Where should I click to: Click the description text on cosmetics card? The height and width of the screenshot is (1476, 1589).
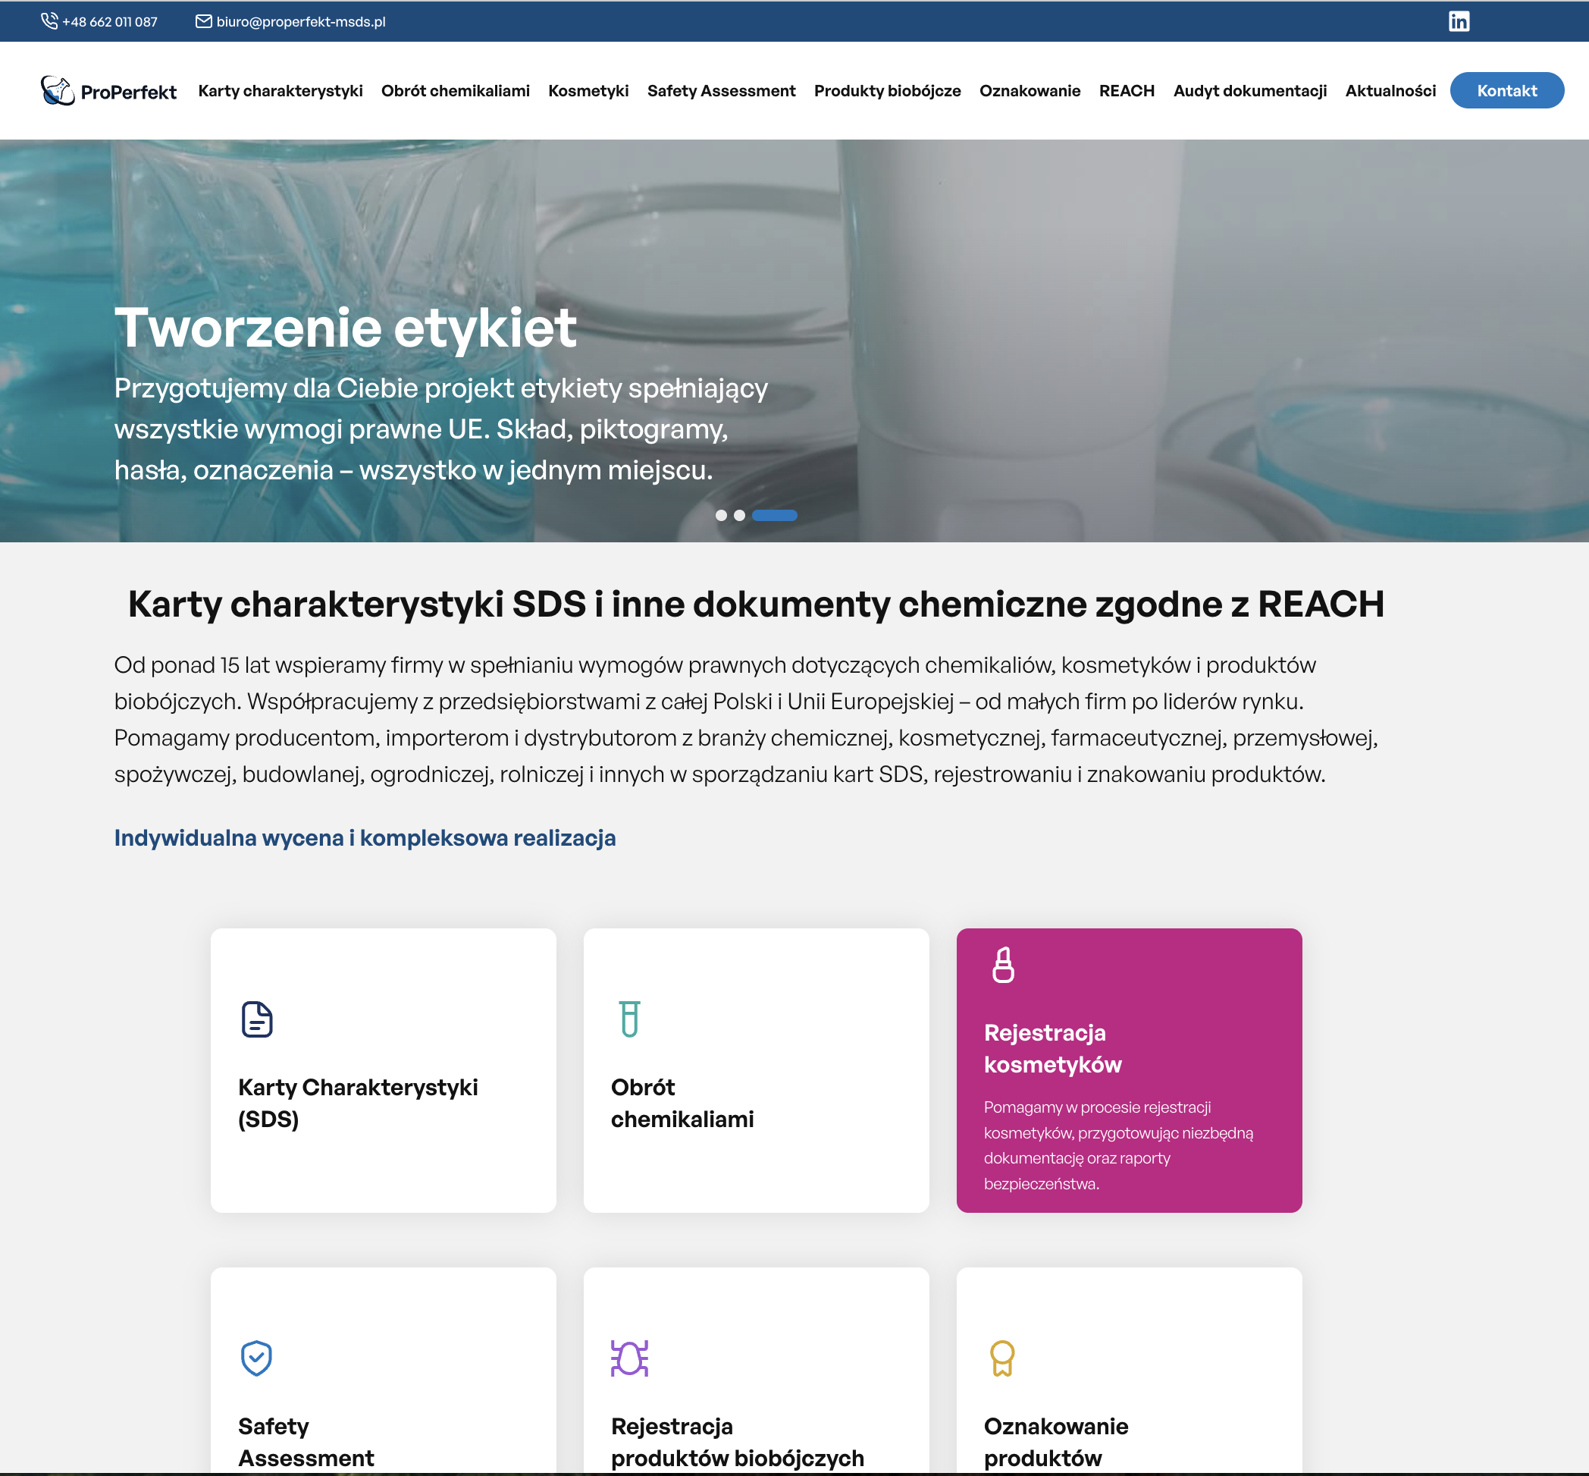[x=1119, y=1145]
